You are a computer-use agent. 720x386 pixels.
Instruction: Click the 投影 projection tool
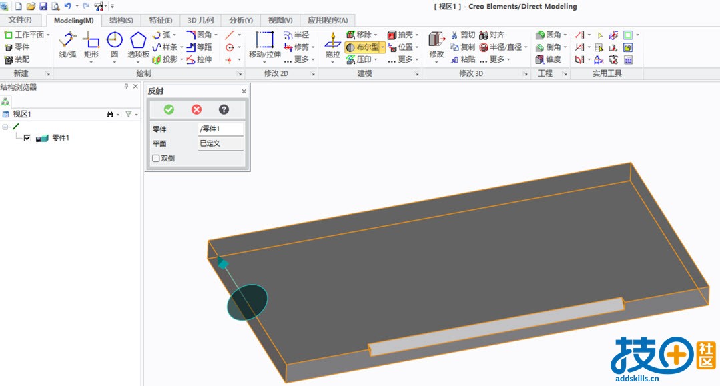click(165, 59)
